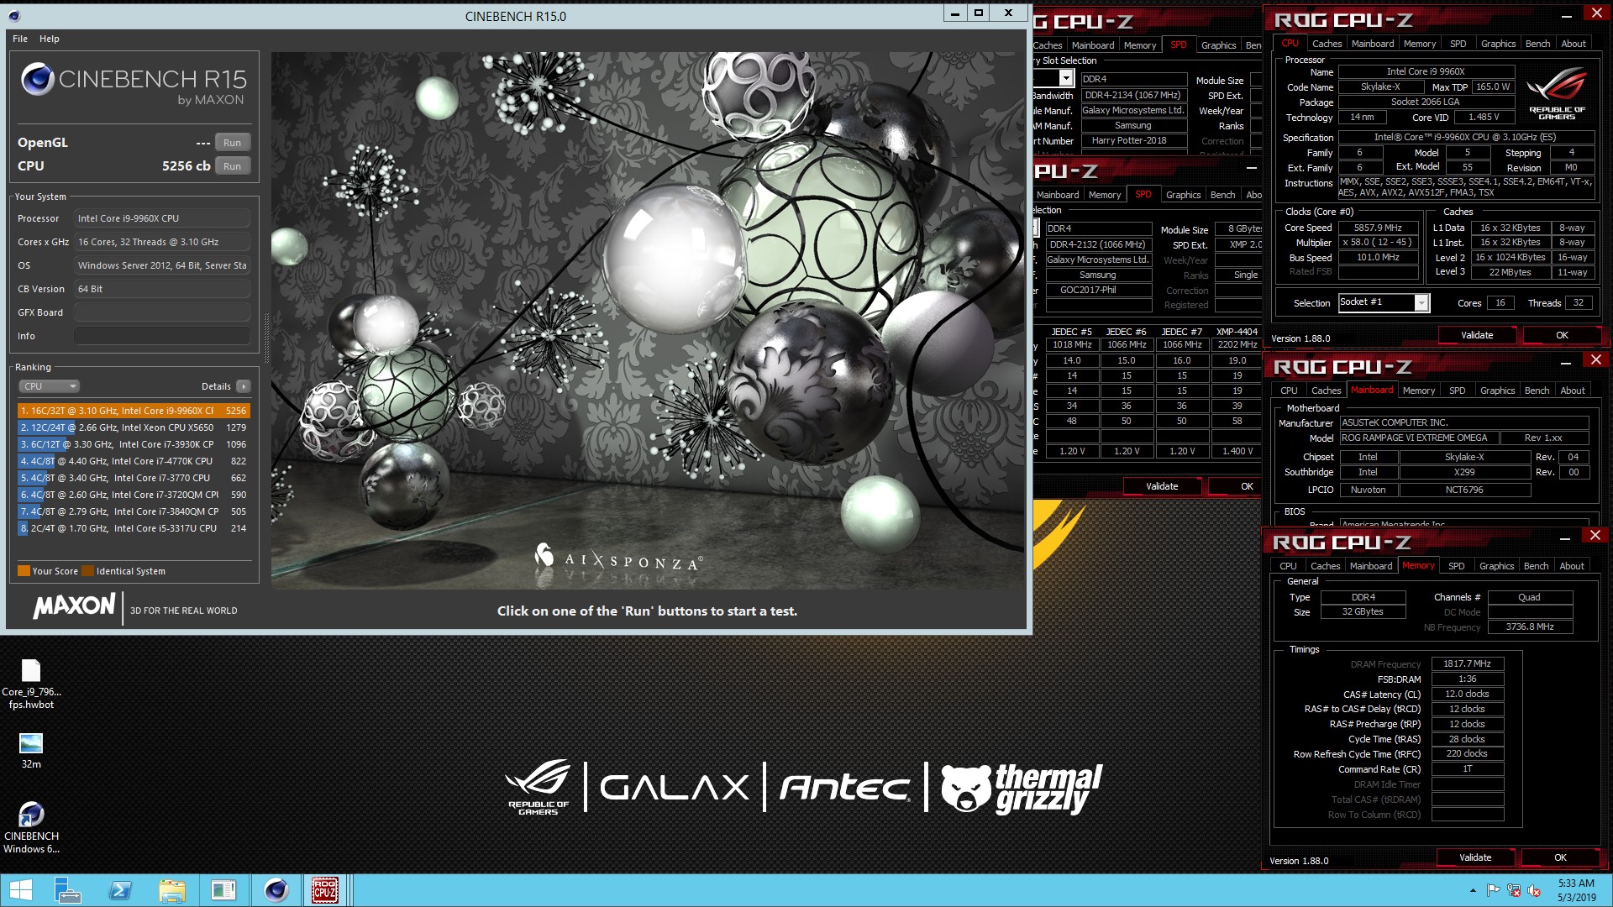Select the i5-3317U ranking entry
The width and height of the screenshot is (1613, 907).
[x=134, y=528]
